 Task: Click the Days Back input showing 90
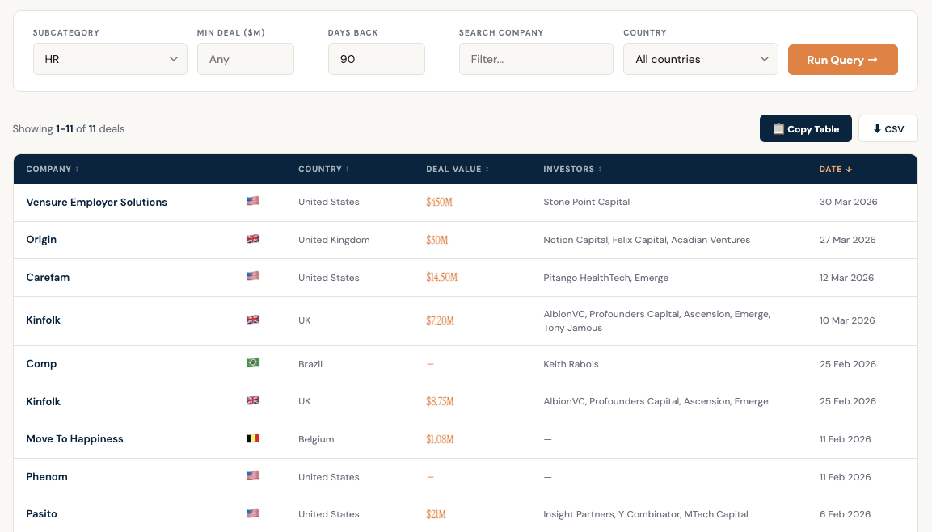point(376,58)
